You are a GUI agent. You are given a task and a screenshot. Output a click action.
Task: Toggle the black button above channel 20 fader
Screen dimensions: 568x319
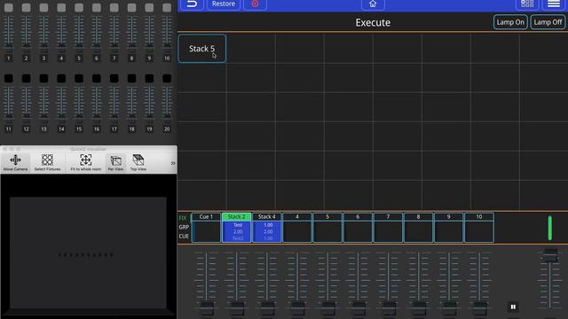(x=167, y=78)
